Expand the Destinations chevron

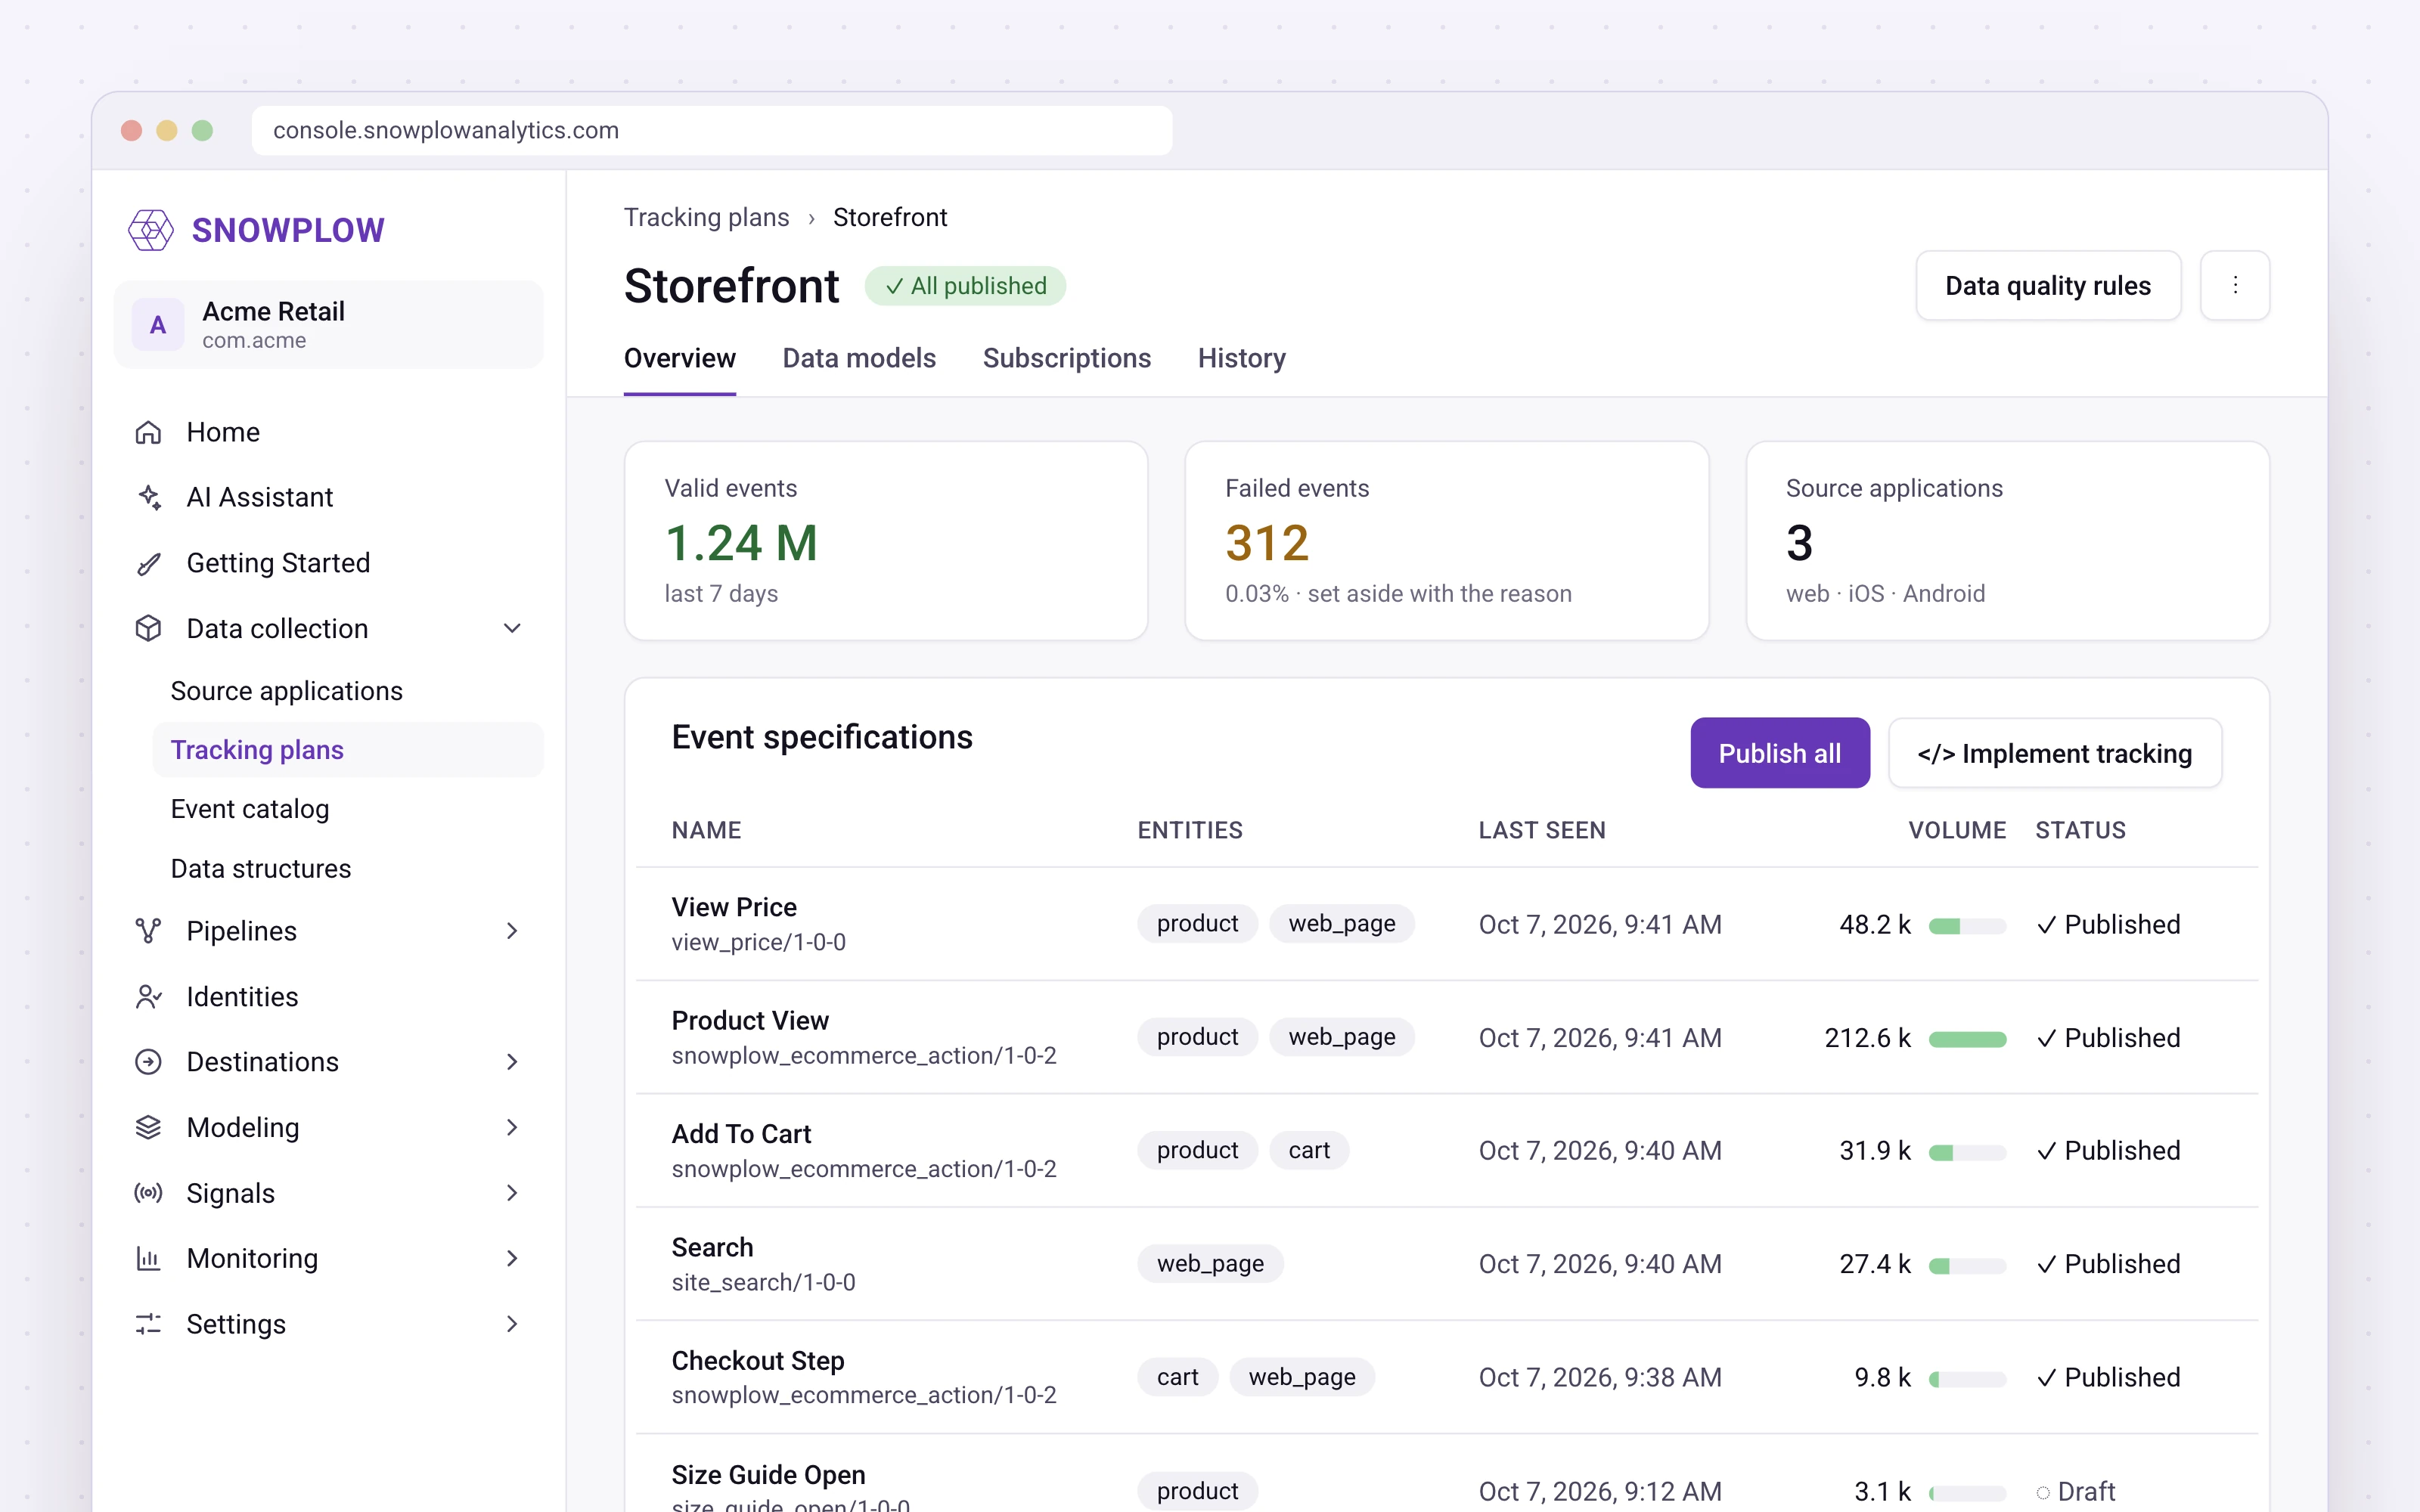pos(512,1062)
